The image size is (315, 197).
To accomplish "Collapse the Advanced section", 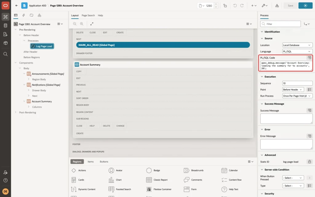I will coord(262,155).
